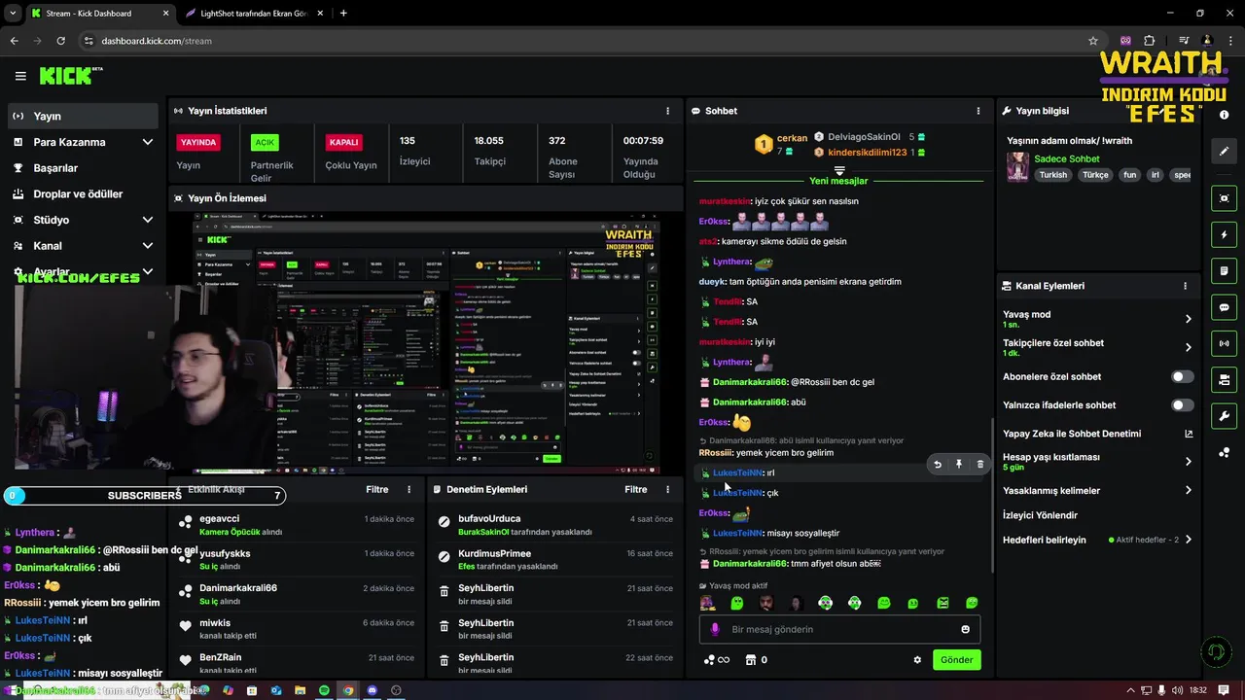Click the channel points infinity icon
The height and width of the screenshot is (700, 1245).
coord(717,660)
